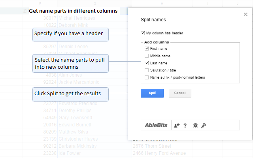Open the AbleBits logo link

click(156, 125)
